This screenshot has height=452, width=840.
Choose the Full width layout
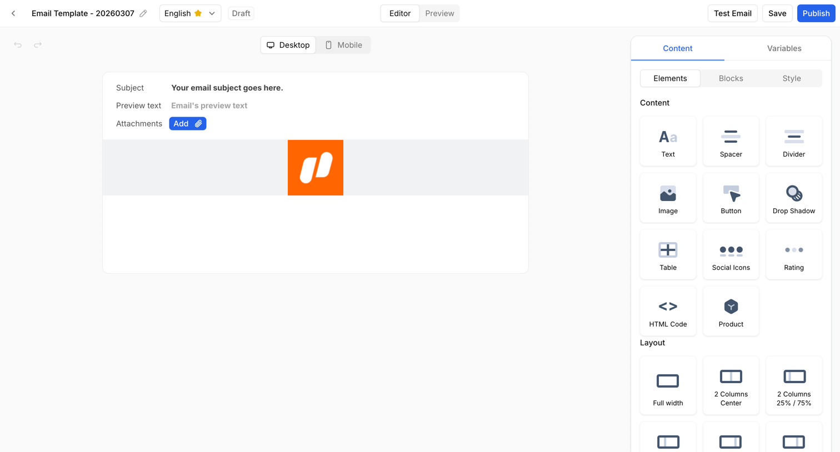pyautogui.click(x=668, y=386)
